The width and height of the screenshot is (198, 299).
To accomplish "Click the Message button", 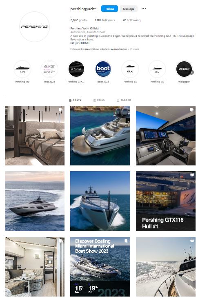I will click(x=129, y=9).
